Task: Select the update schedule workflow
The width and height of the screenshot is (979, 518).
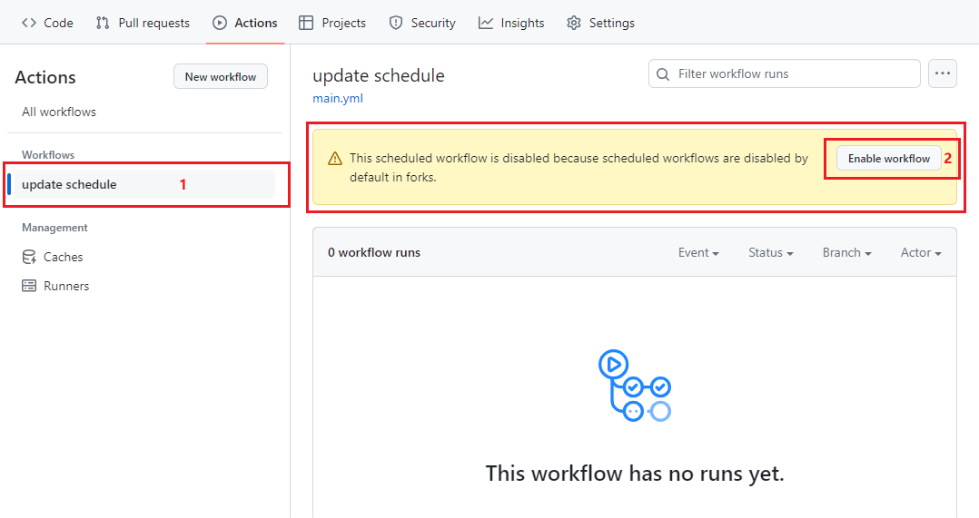Action: (x=69, y=184)
